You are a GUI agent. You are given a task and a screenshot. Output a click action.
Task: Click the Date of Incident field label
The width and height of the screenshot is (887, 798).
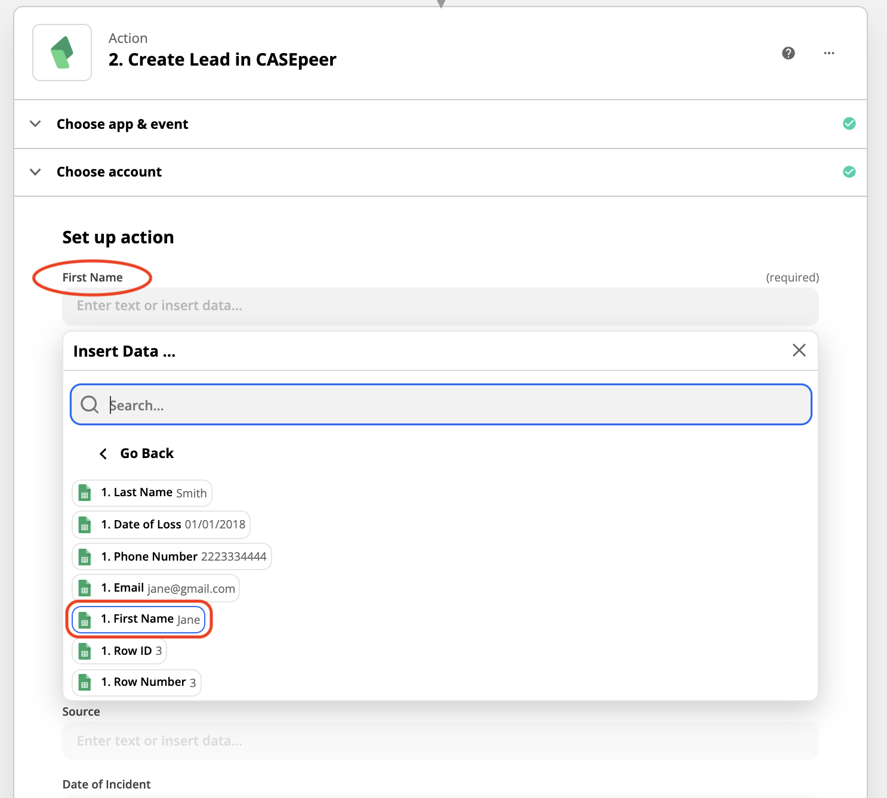107,784
